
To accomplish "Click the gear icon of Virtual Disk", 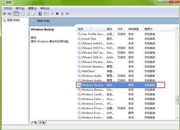I will [79, 39].
